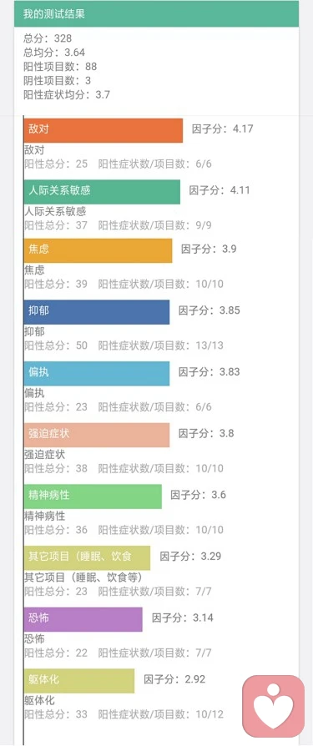Viewport: 313px width, 746px height.
Task: Select the green 人际关系敏感 bar
Action: (102, 192)
